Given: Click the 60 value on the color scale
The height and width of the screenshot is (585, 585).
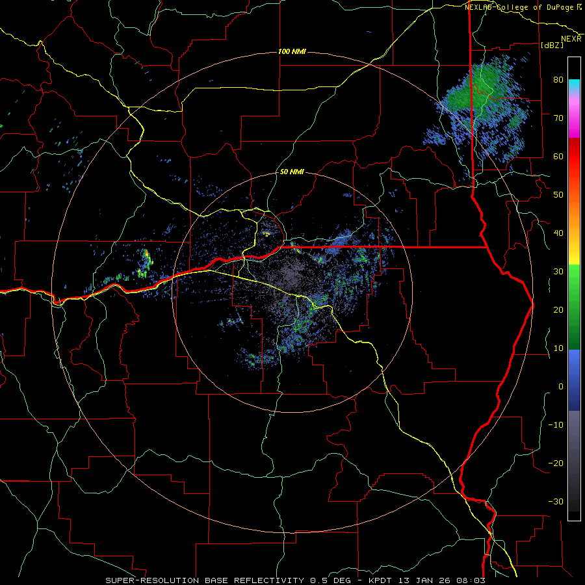Looking at the screenshot, I should click(x=558, y=156).
